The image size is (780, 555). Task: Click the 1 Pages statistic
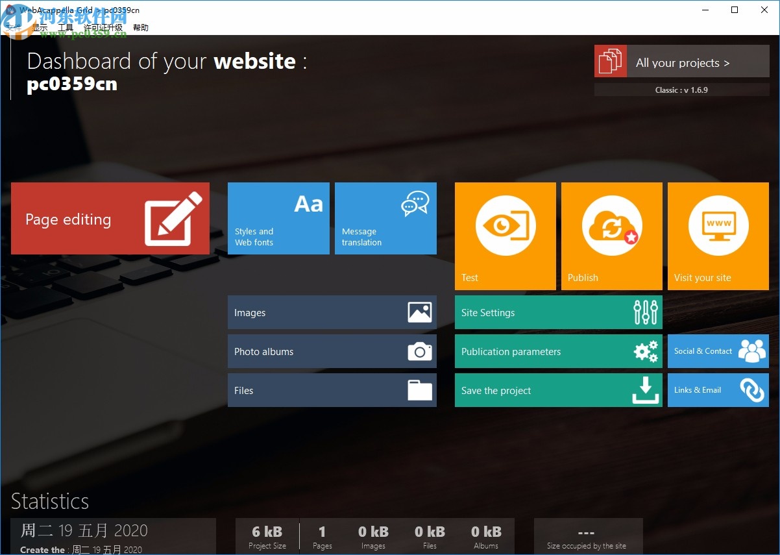click(323, 537)
